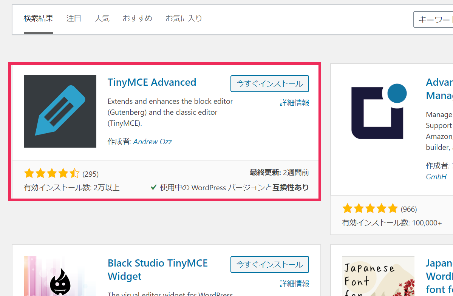
Task: Install the Black Studio TinyMCE Widget plugin
Action: [x=269, y=265]
